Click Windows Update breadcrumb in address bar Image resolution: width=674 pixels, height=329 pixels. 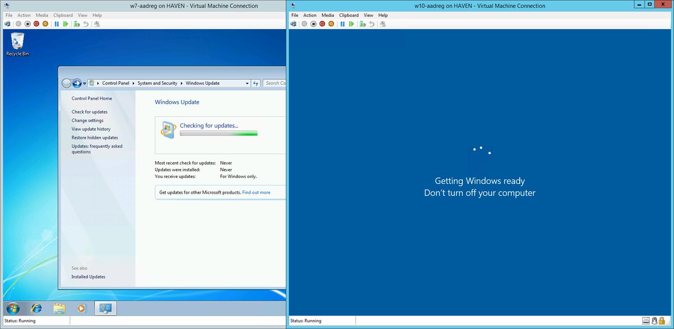tap(203, 83)
